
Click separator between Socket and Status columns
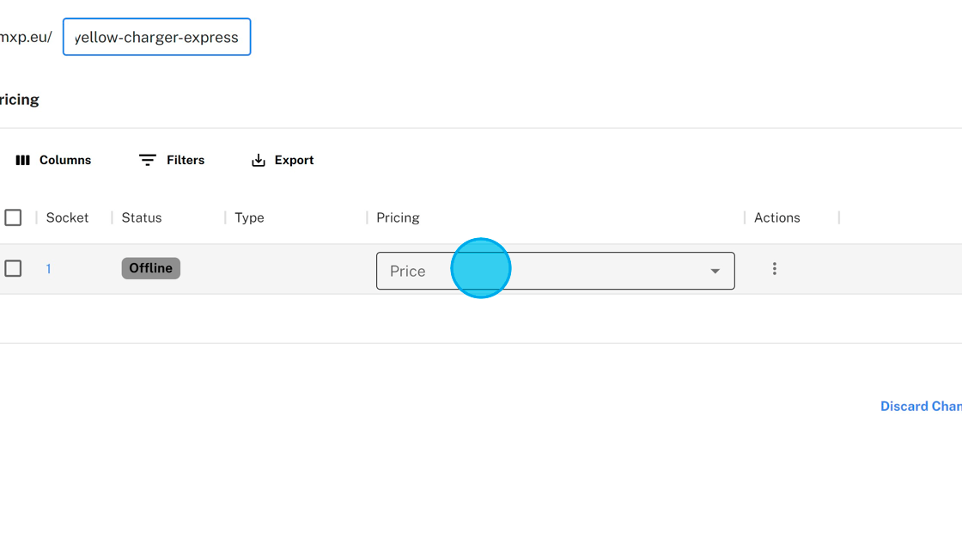[x=113, y=218]
